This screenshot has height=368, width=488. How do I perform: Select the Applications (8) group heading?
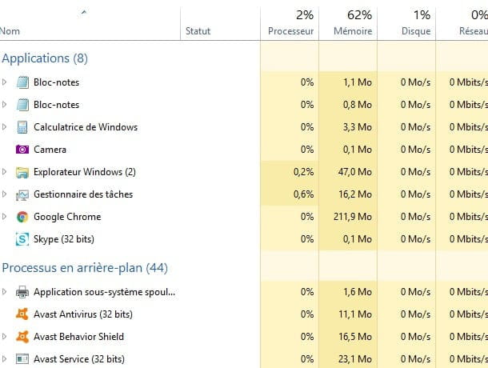[x=45, y=58]
